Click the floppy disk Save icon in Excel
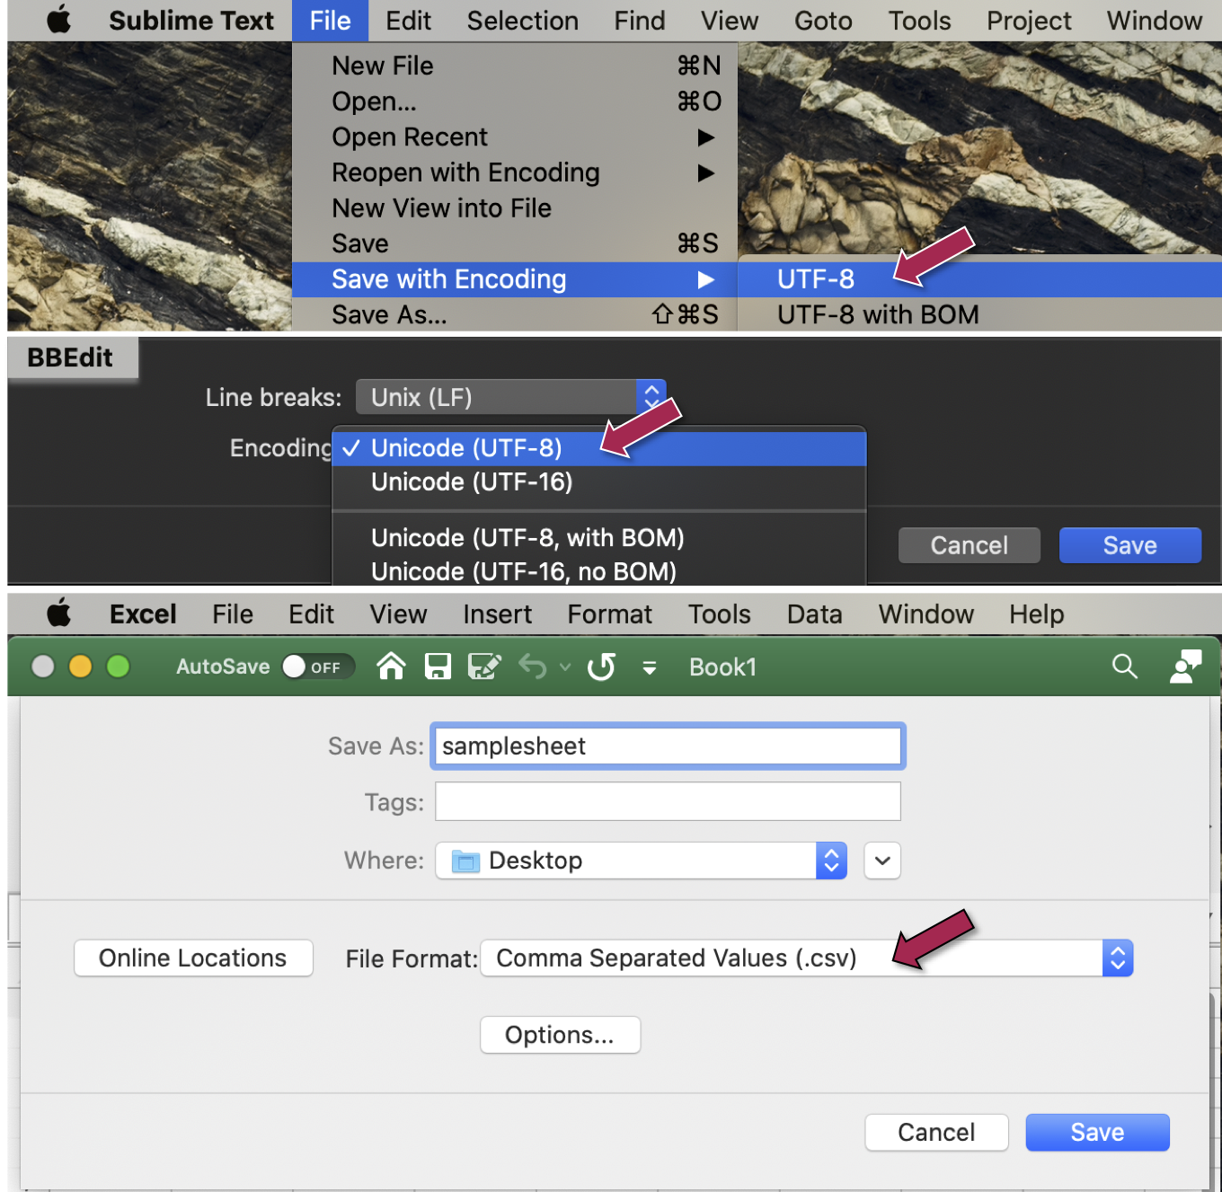1222x1192 pixels. [438, 667]
